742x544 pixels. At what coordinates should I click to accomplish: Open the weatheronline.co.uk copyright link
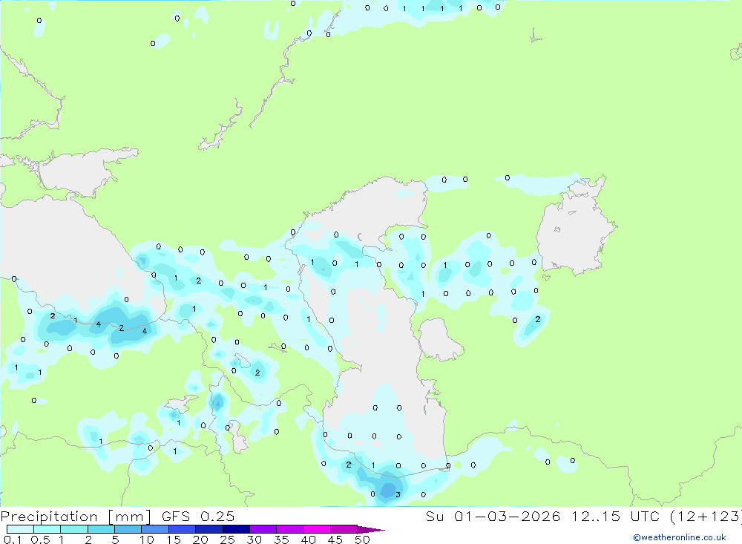click(679, 537)
